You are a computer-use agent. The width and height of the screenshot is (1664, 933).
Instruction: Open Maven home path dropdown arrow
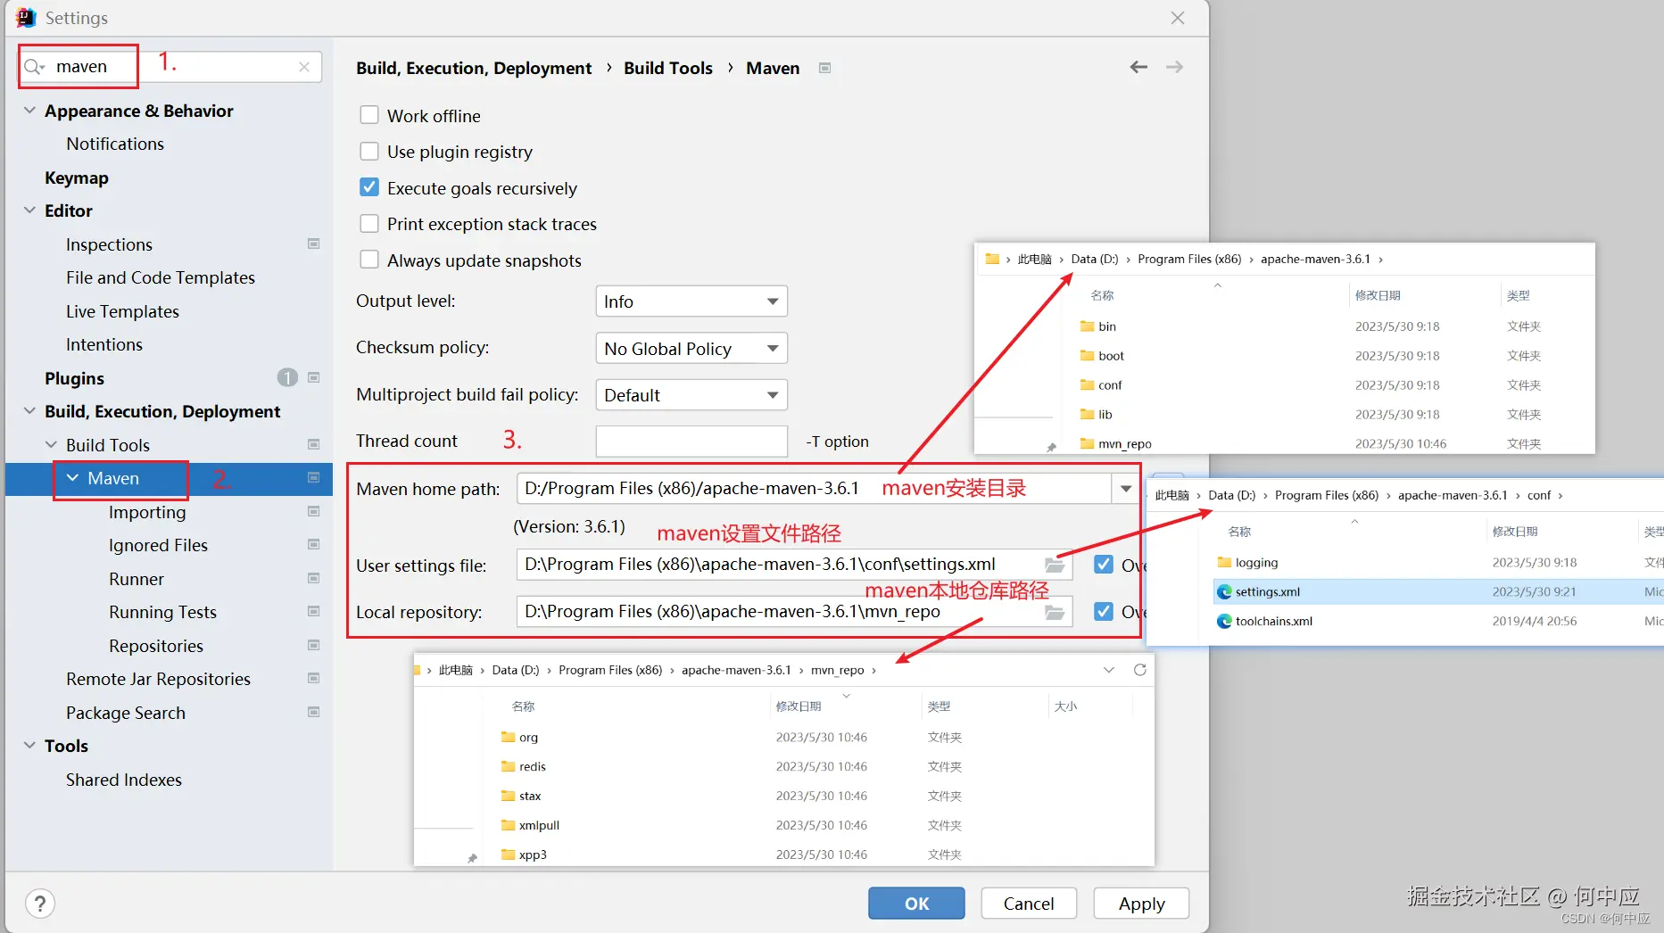pyautogui.click(x=1126, y=489)
